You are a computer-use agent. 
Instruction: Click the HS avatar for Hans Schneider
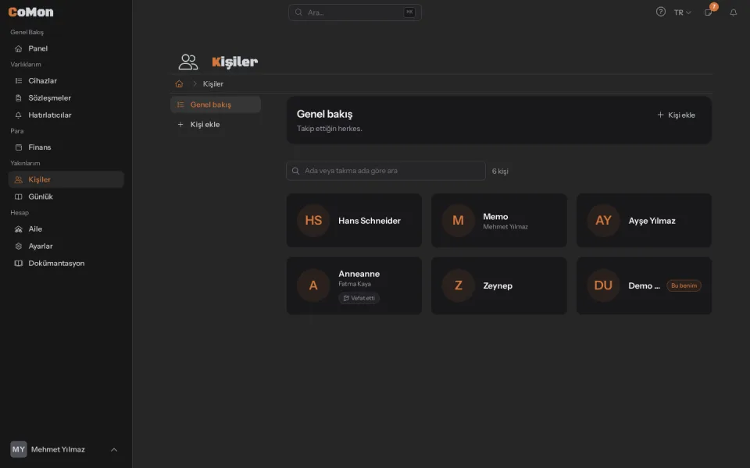(x=313, y=221)
